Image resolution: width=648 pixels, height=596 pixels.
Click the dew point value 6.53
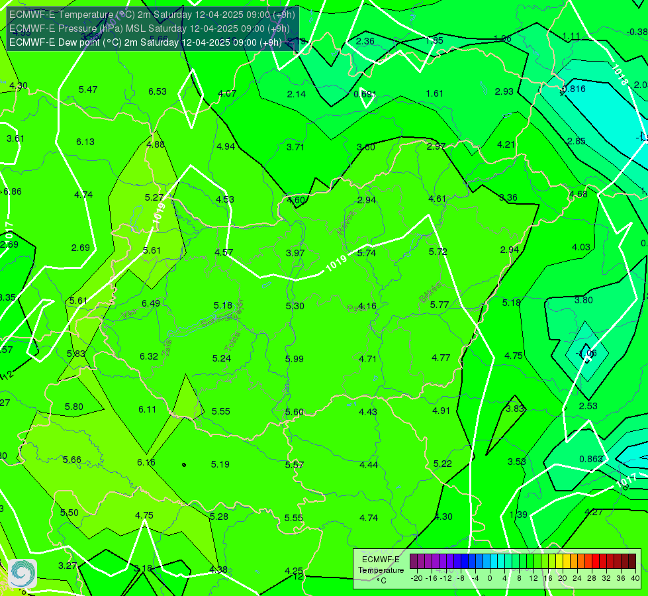[x=158, y=91]
